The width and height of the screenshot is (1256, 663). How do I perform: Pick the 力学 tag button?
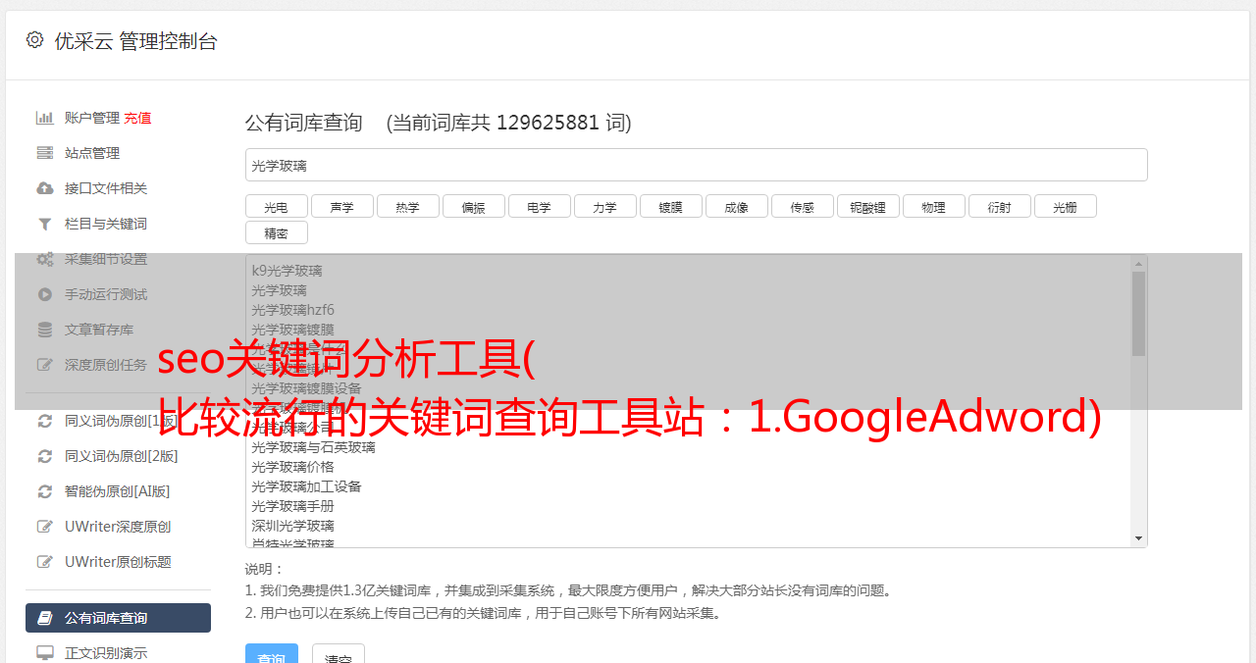coord(604,206)
